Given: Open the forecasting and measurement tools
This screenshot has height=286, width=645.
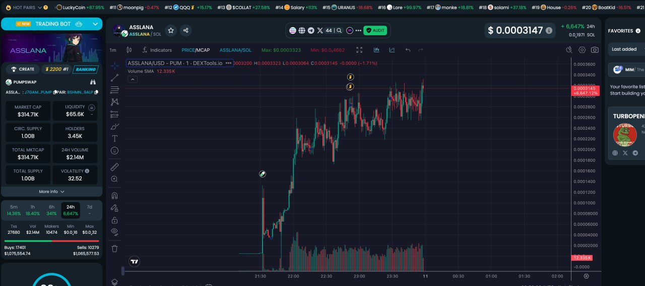Looking at the screenshot, I should [x=114, y=114].
